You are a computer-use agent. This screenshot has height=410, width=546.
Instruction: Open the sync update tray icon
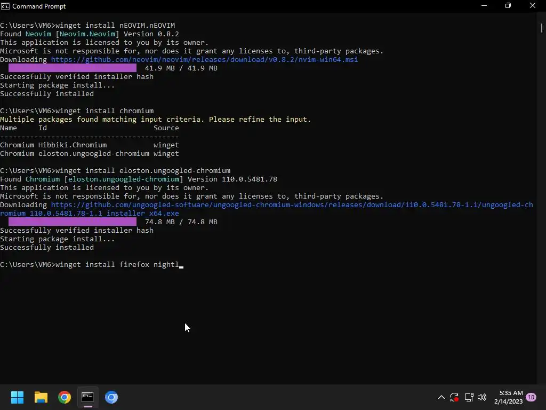tap(454, 397)
